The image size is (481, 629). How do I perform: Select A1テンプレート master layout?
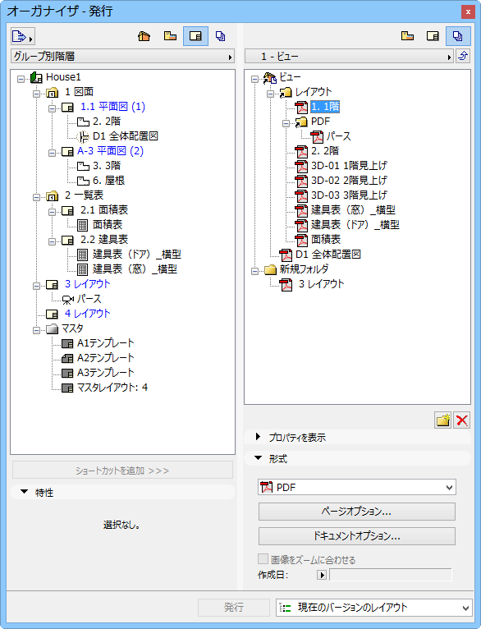tap(105, 343)
